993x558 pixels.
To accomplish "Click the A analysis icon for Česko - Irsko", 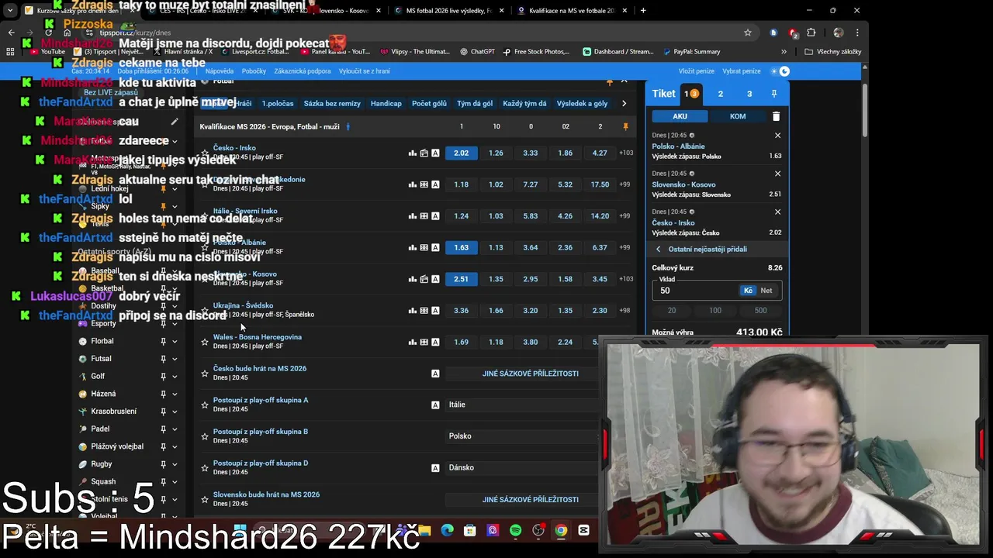I will [435, 153].
